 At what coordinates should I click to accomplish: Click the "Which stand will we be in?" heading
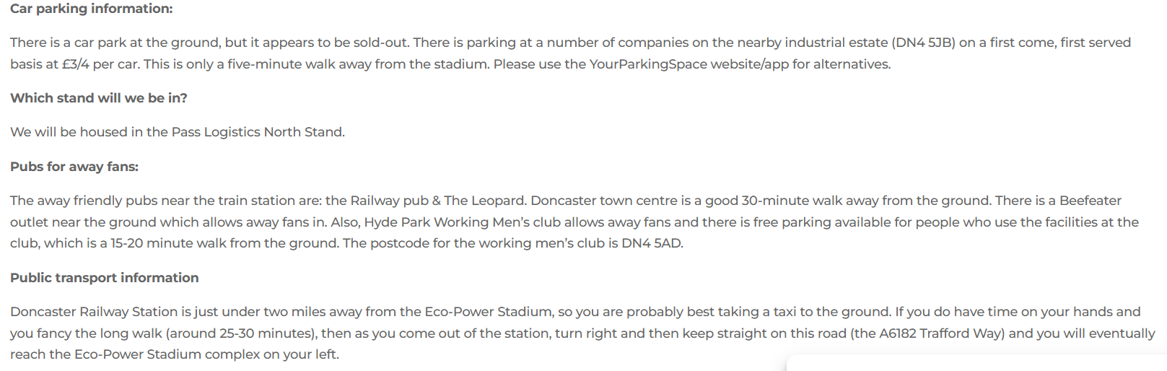pos(99,98)
